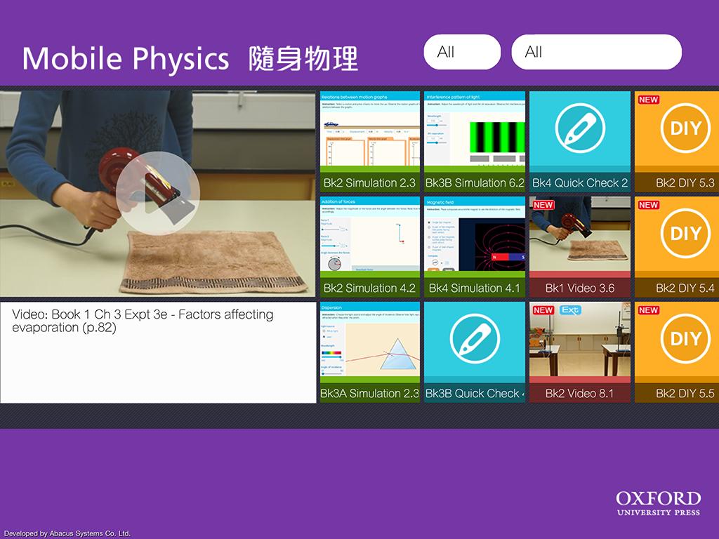
Task: Click the NEW badge on Bk1 Video 3.6
Action: (543, 205)
